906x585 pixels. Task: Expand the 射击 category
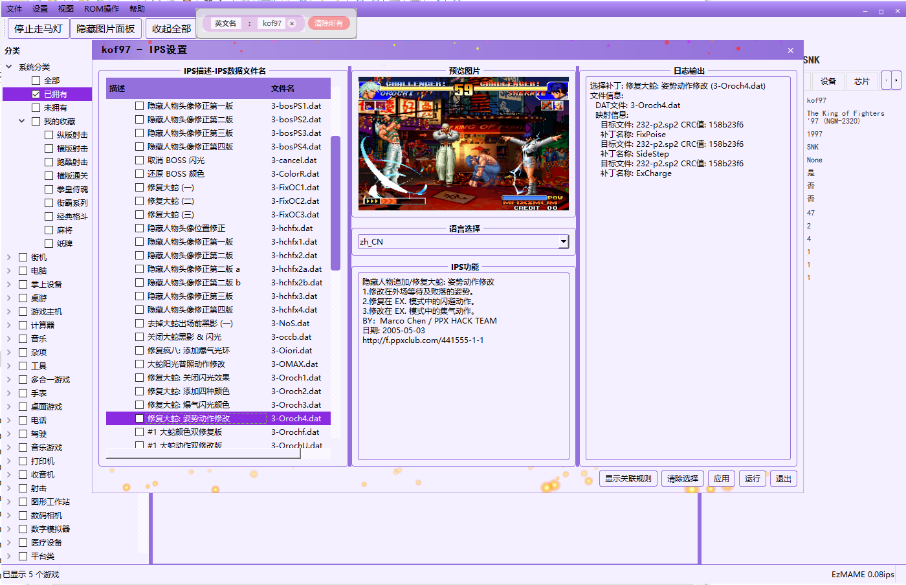pyautogui.click(x=9, y=488)
